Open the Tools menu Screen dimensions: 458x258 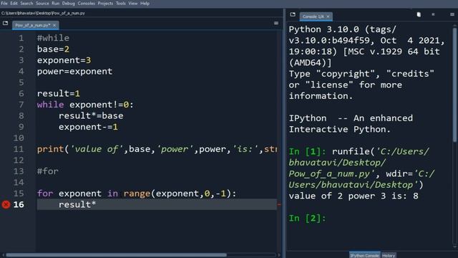coord(121,4)
